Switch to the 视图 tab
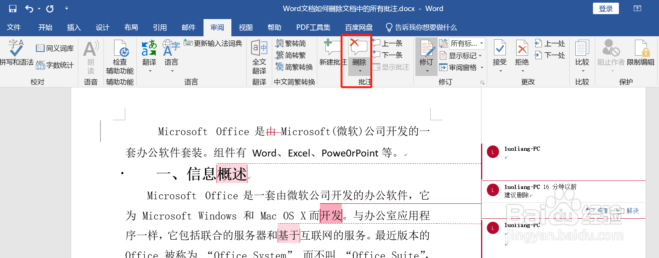659x258 pixels. point(246,27)
